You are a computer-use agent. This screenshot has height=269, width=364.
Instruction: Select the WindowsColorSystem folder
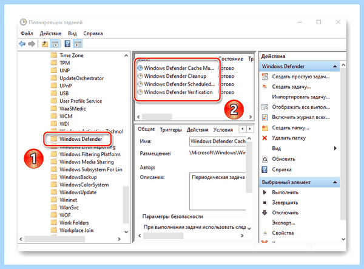pos(84,185)
